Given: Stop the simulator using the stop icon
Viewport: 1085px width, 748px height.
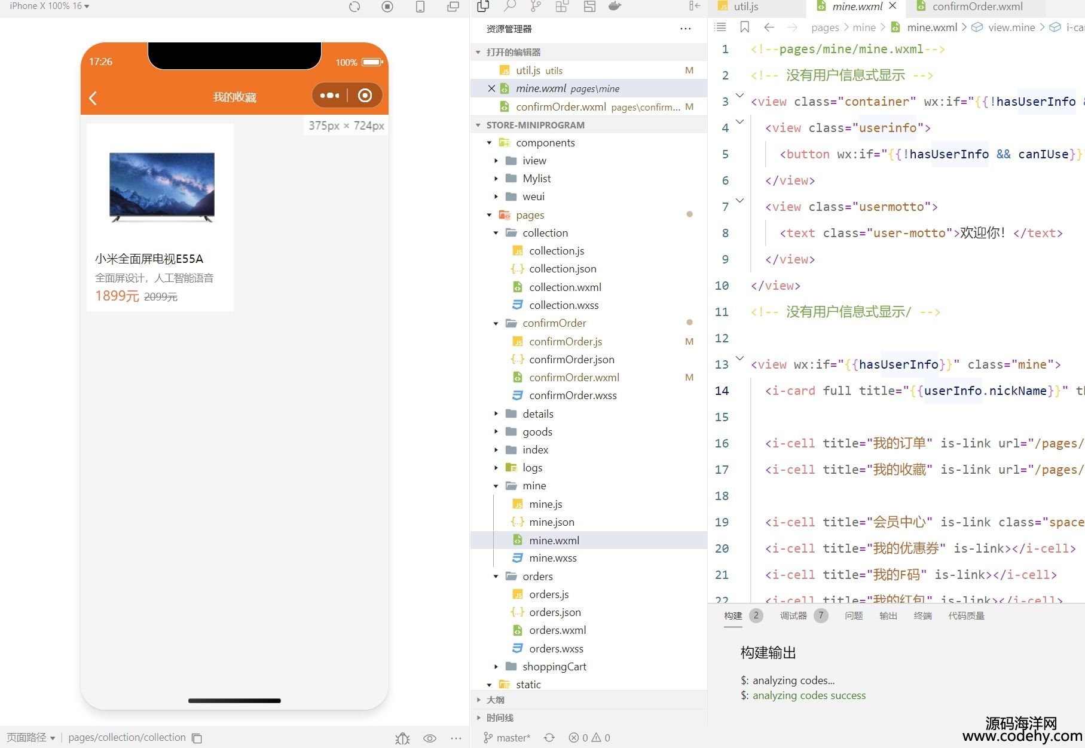Looking at the screenshot, I should [x=387, y=7].
